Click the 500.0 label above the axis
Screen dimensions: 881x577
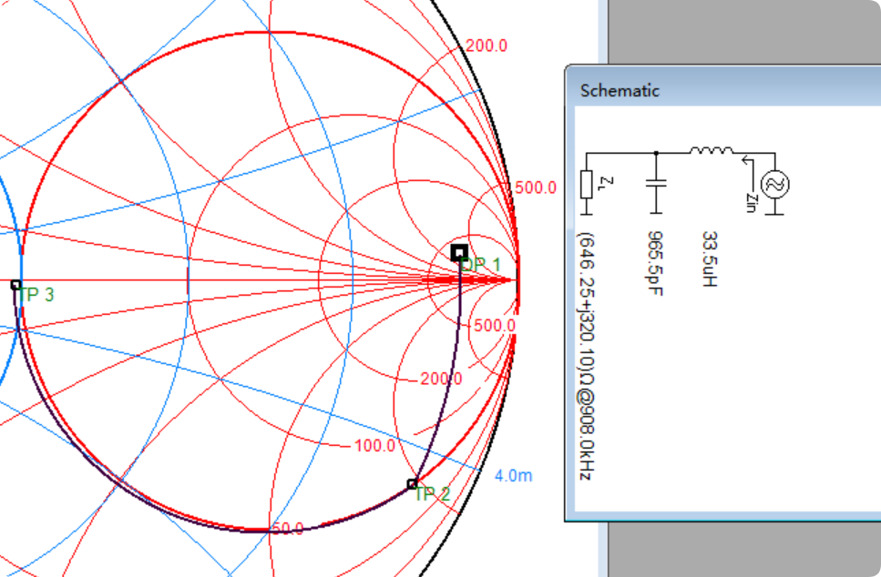pyautogui.click(x=536, y=187)
